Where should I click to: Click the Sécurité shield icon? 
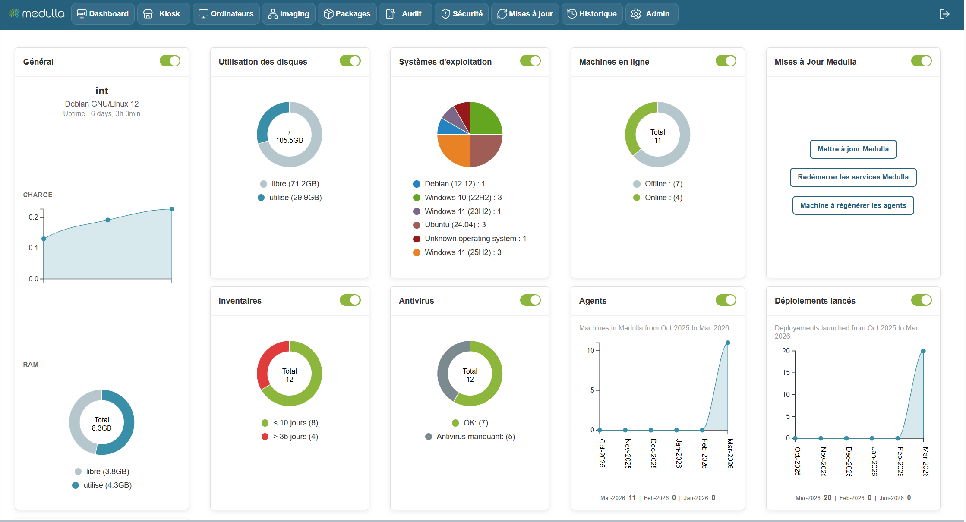[x=445, y=14]
